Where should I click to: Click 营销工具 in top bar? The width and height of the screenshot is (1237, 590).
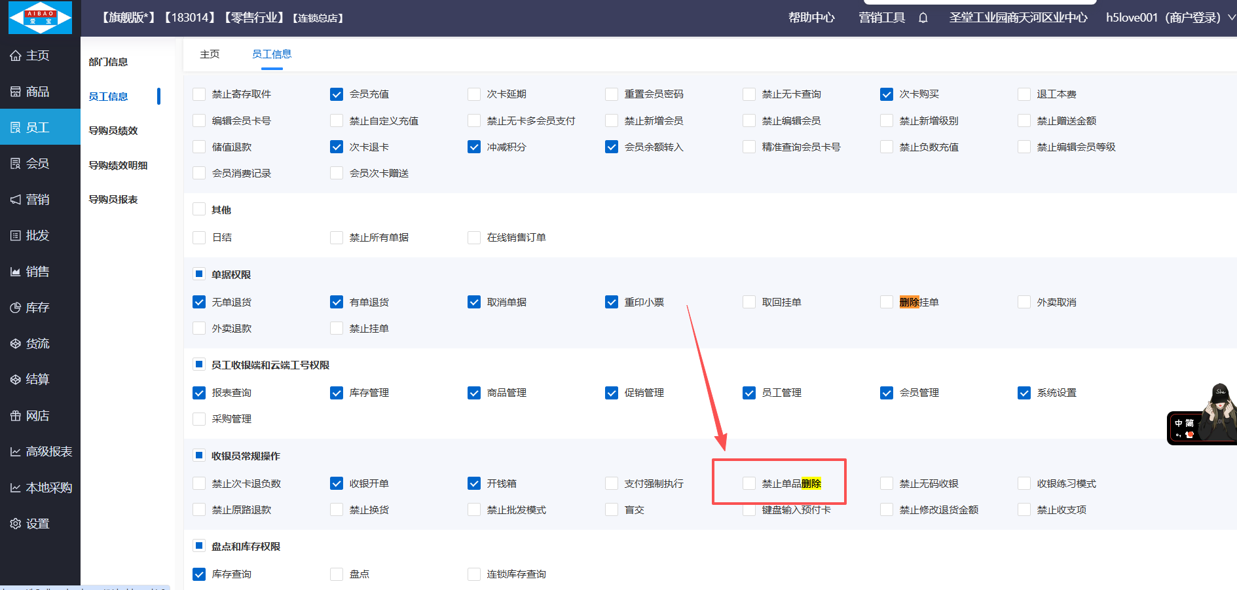click(x=881, y=18)
